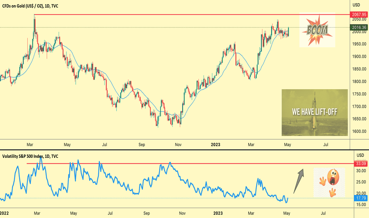Click Nov on the volatility time axis

coord(182,213)
